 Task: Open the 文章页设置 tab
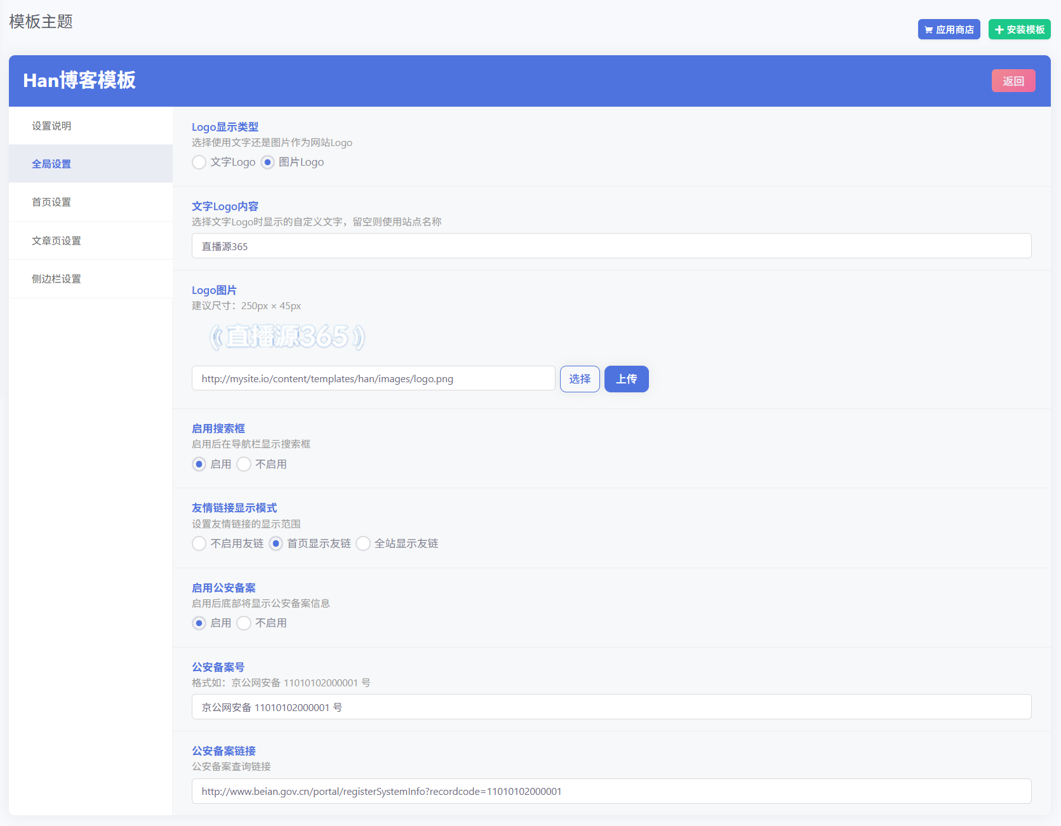tap(91, 241)
